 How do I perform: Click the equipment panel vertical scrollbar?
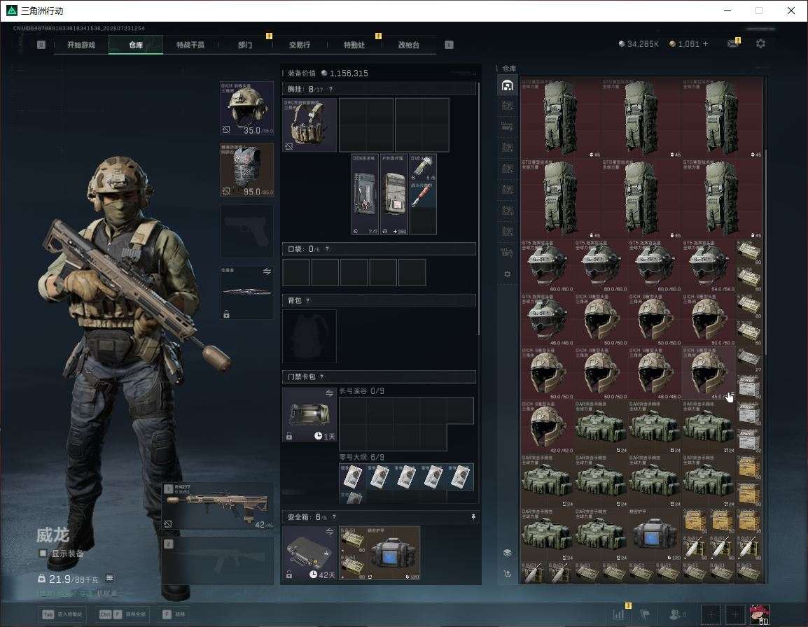tap(479, 209)
